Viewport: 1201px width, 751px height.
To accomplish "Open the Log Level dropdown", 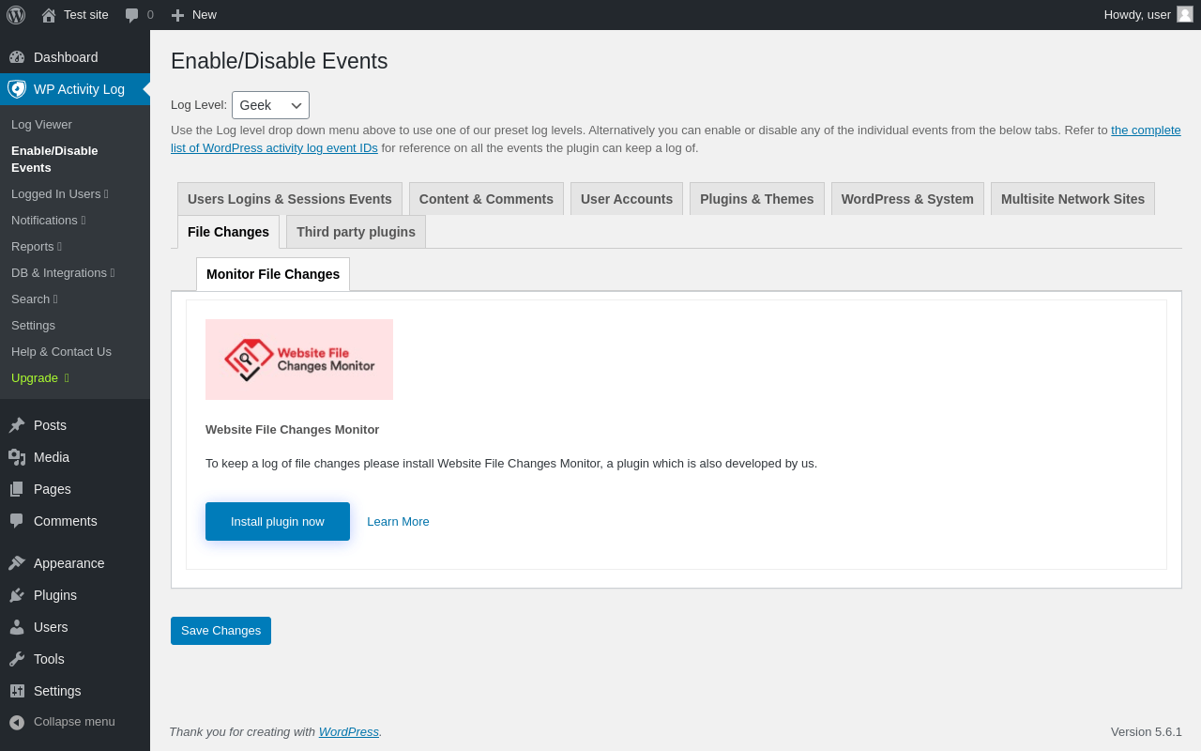I will pyautogui.click(x=270, y=105).
